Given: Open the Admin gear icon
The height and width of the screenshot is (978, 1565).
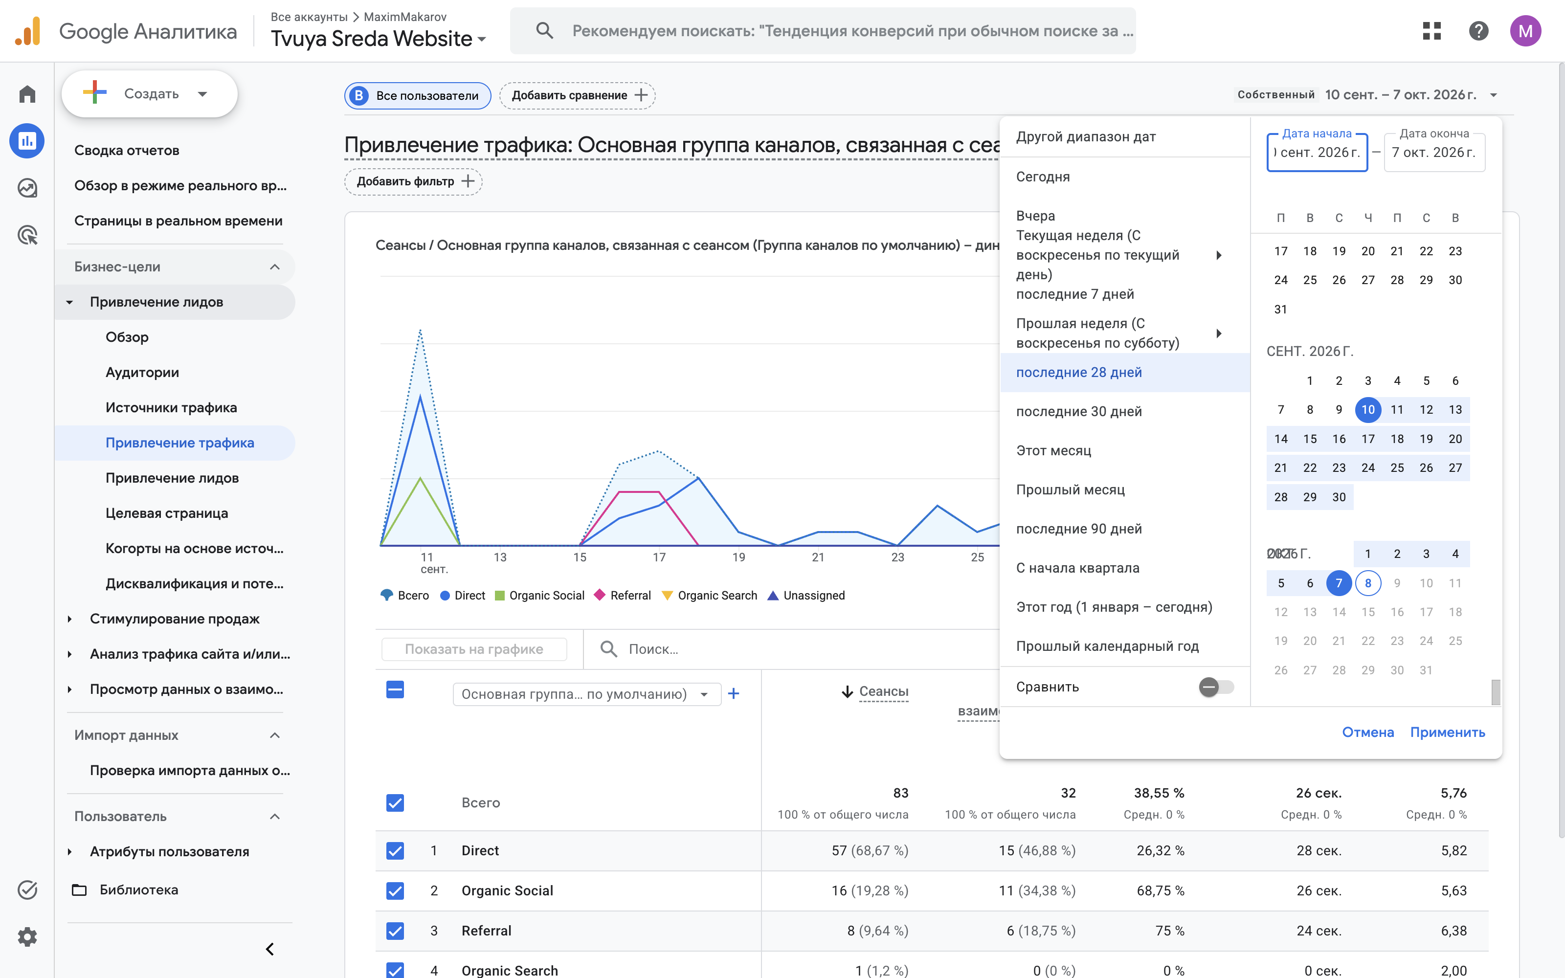Looking at the screenshot, I should coord(27,936).
